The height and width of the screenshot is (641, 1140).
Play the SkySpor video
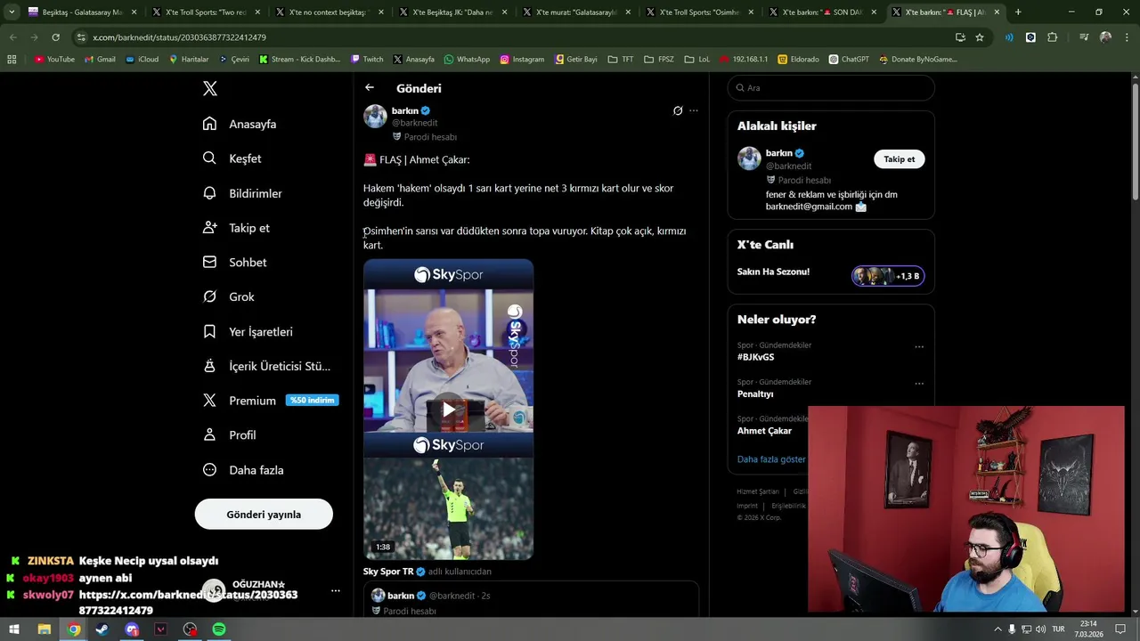pos(449,410)
